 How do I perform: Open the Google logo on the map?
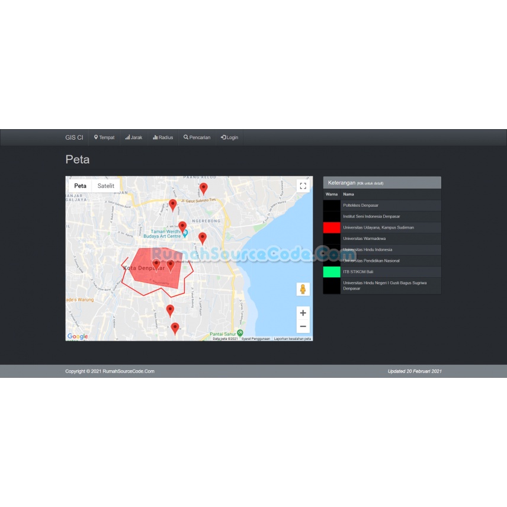click(78, 336)
